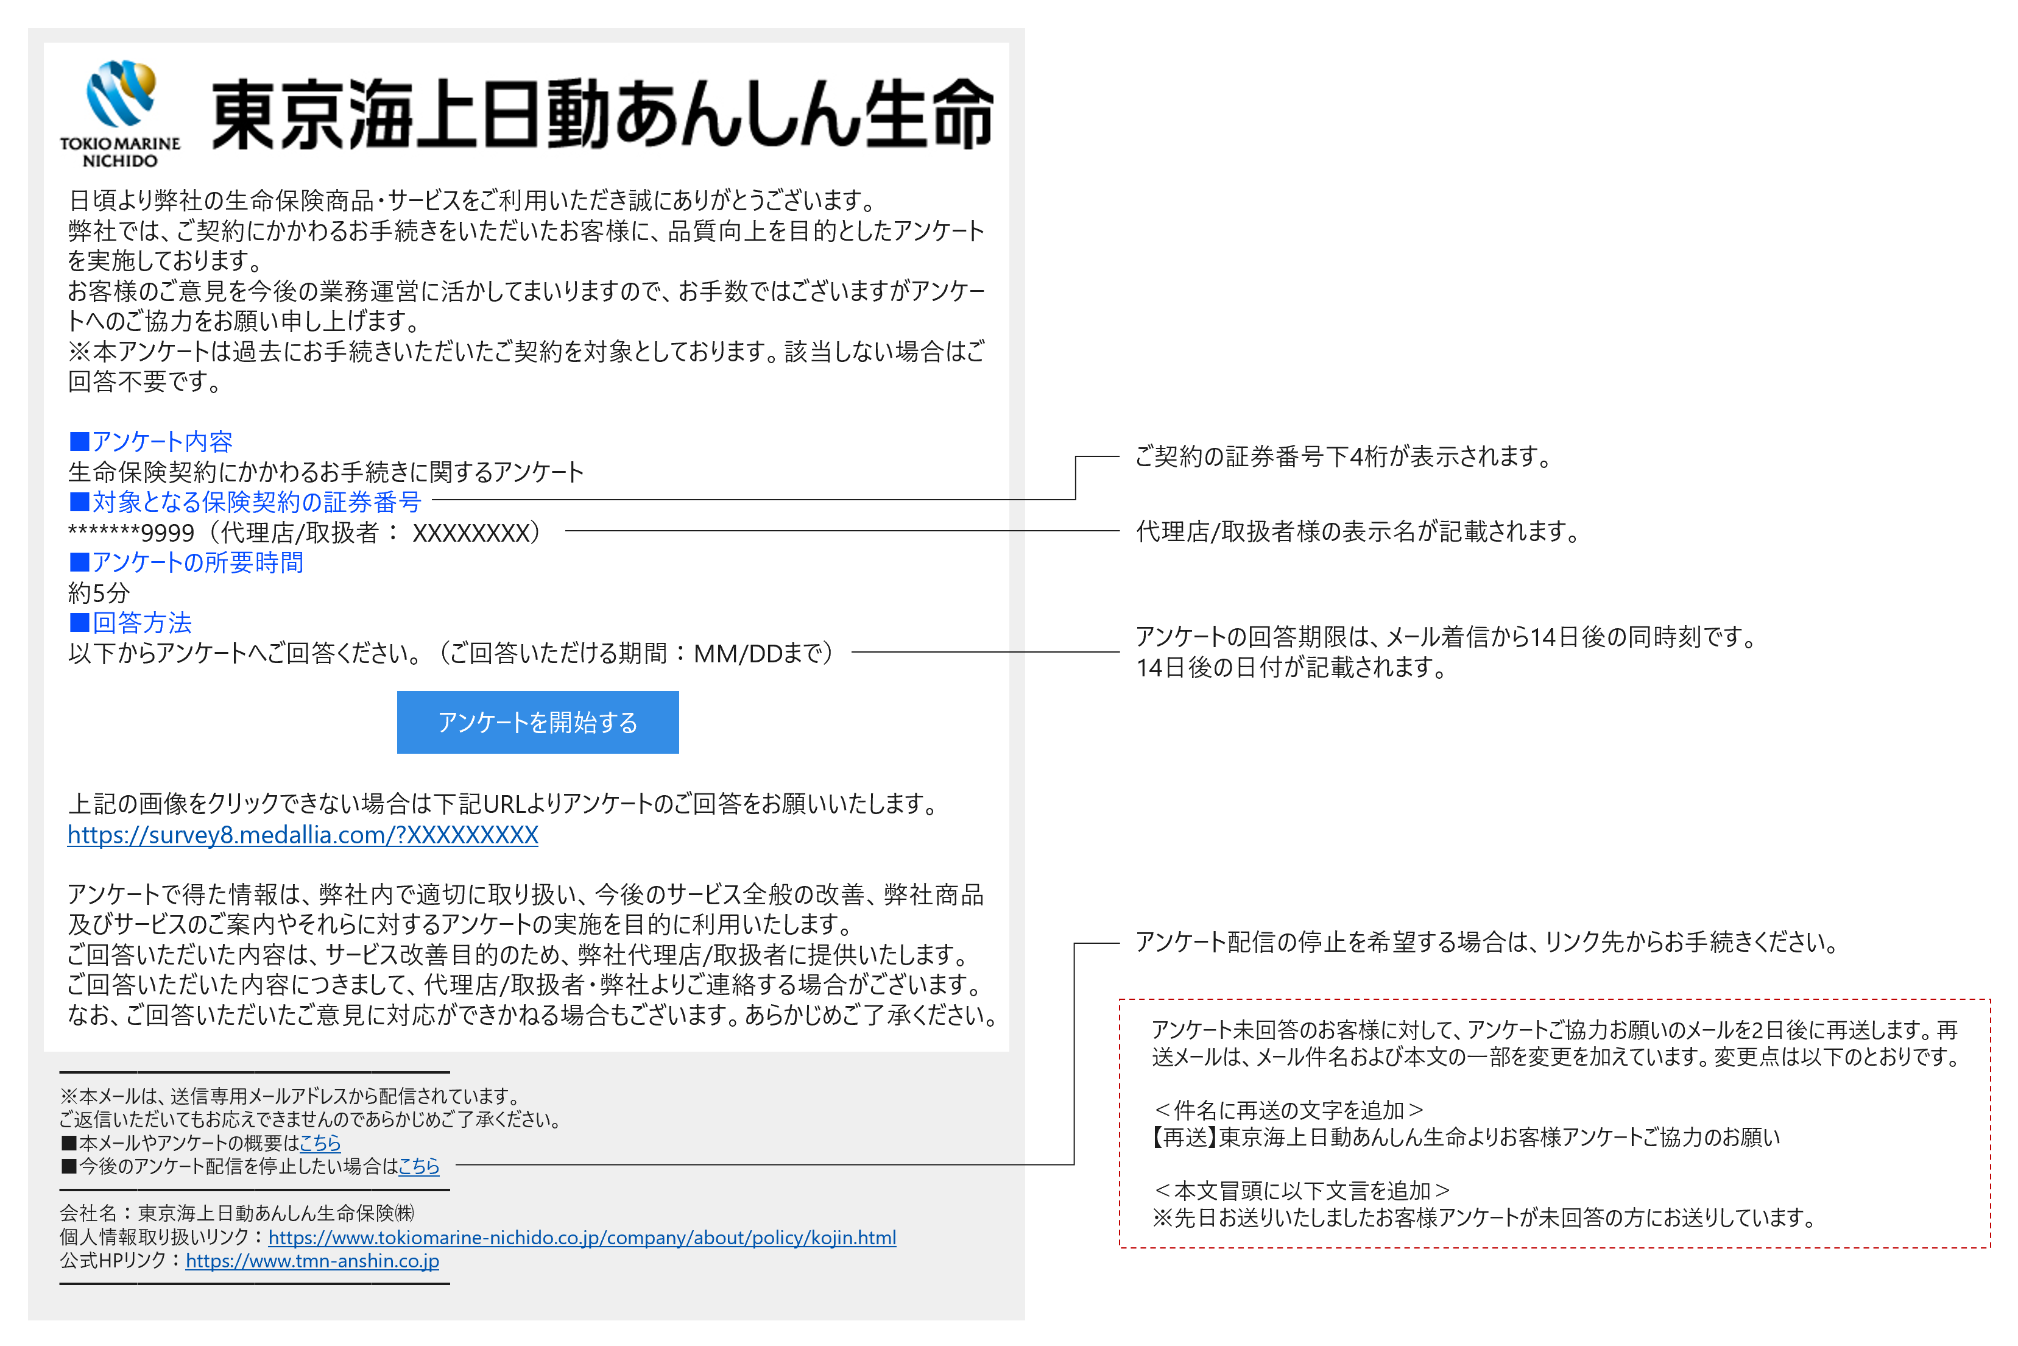This screenshot has height=1346, width=2018.
Task: Click the ＜件名に再送の文字を追加＞ text
Action: (x=1288, y=1110)
